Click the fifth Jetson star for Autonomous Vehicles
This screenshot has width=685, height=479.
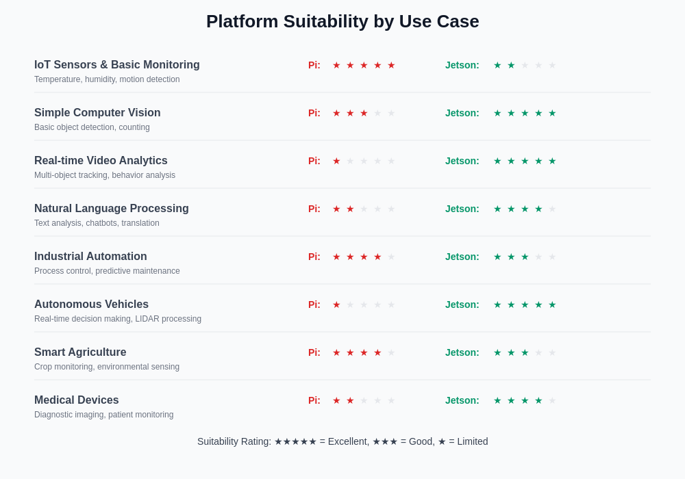click(x=552, y=305)
